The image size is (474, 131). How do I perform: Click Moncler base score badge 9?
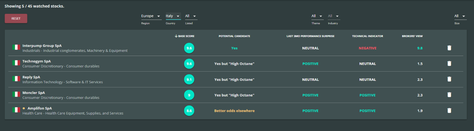click(189, 95)
